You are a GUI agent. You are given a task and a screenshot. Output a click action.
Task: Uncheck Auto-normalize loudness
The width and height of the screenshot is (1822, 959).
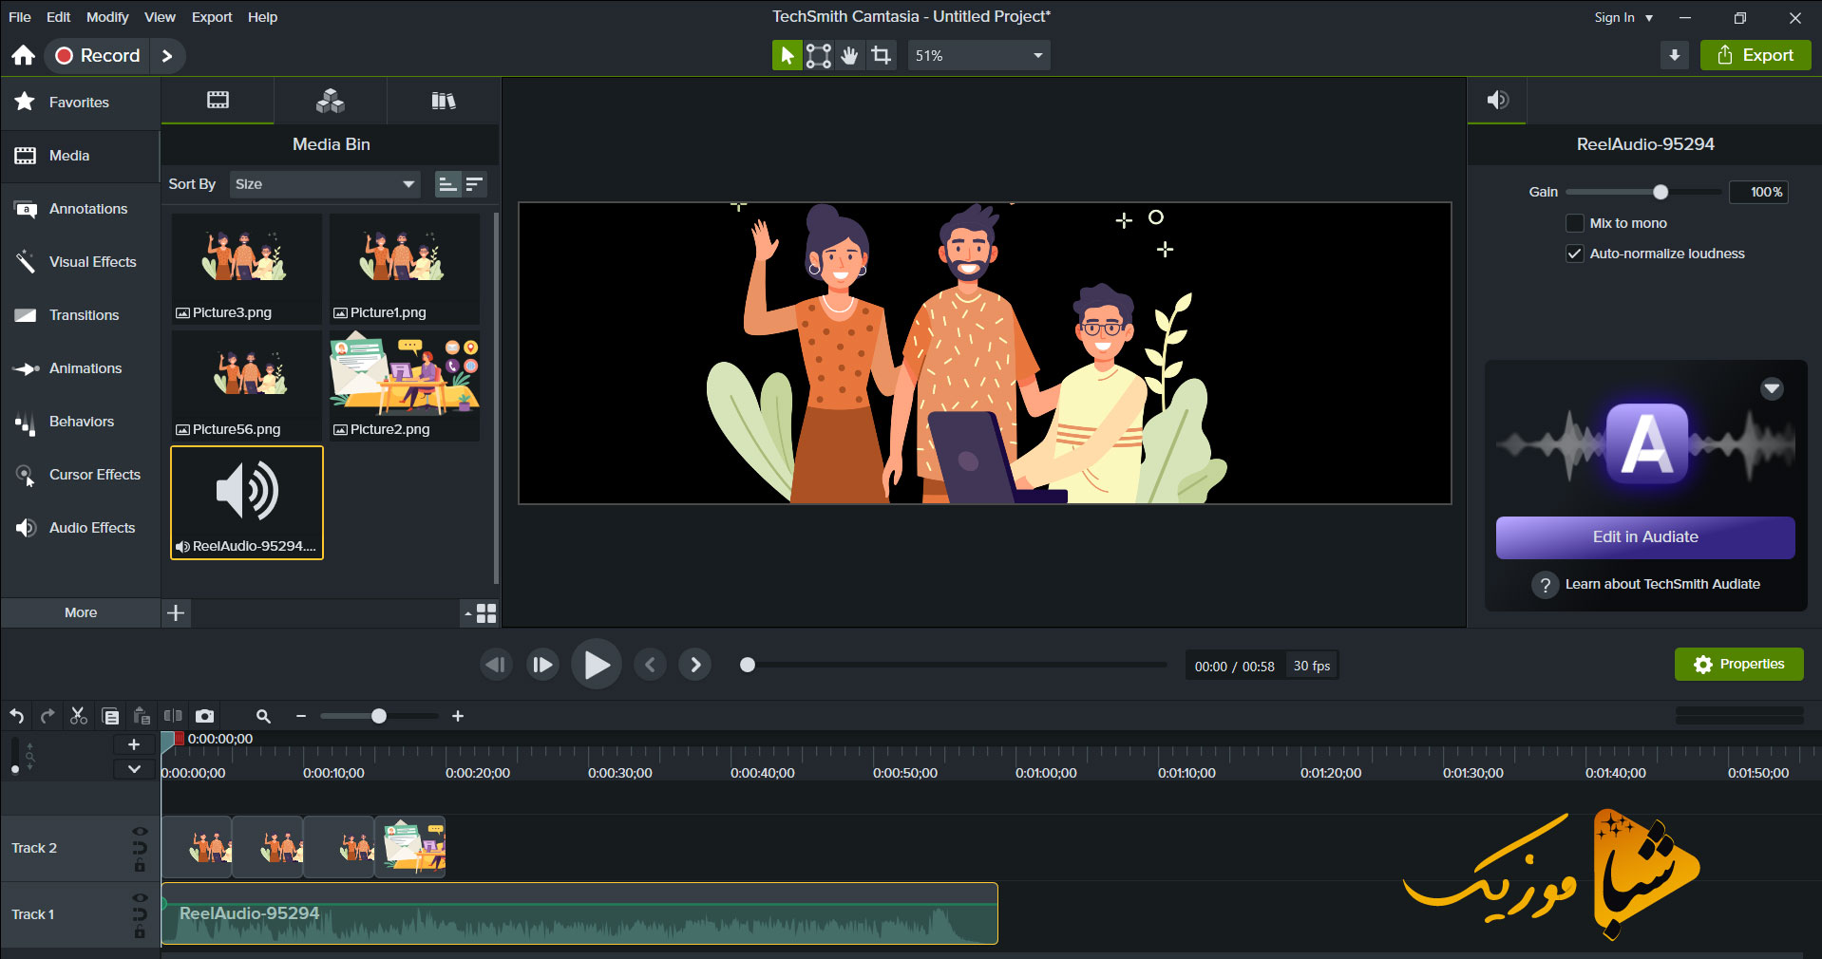click(x=1574, y=254)
